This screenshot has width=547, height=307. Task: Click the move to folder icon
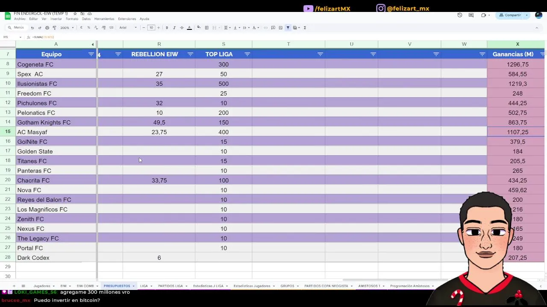coord(82,14)
